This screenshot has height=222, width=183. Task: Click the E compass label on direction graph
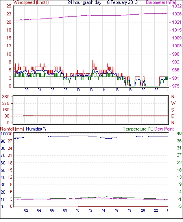172,116
